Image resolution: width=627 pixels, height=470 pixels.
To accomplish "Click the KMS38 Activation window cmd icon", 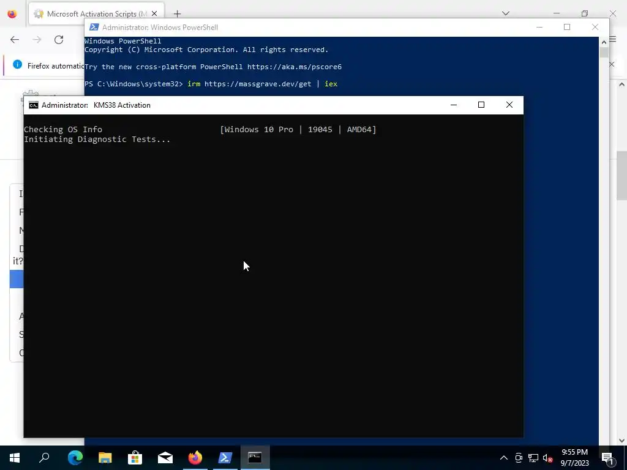I will (x=34, y=105).
